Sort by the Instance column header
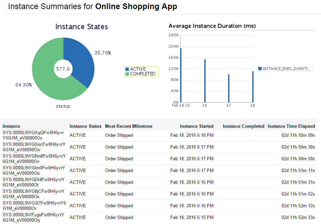 [x=11, y=126]
